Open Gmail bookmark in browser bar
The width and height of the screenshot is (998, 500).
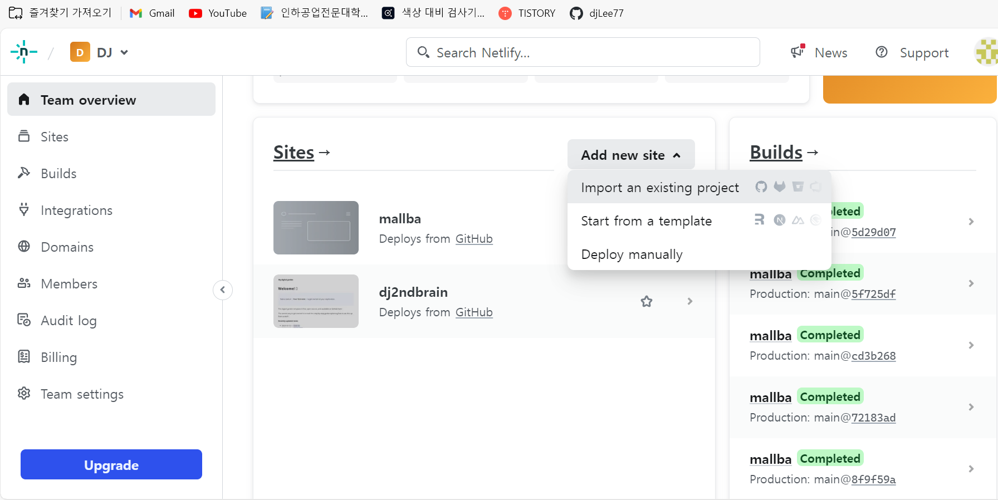click(x=152, y=13)
